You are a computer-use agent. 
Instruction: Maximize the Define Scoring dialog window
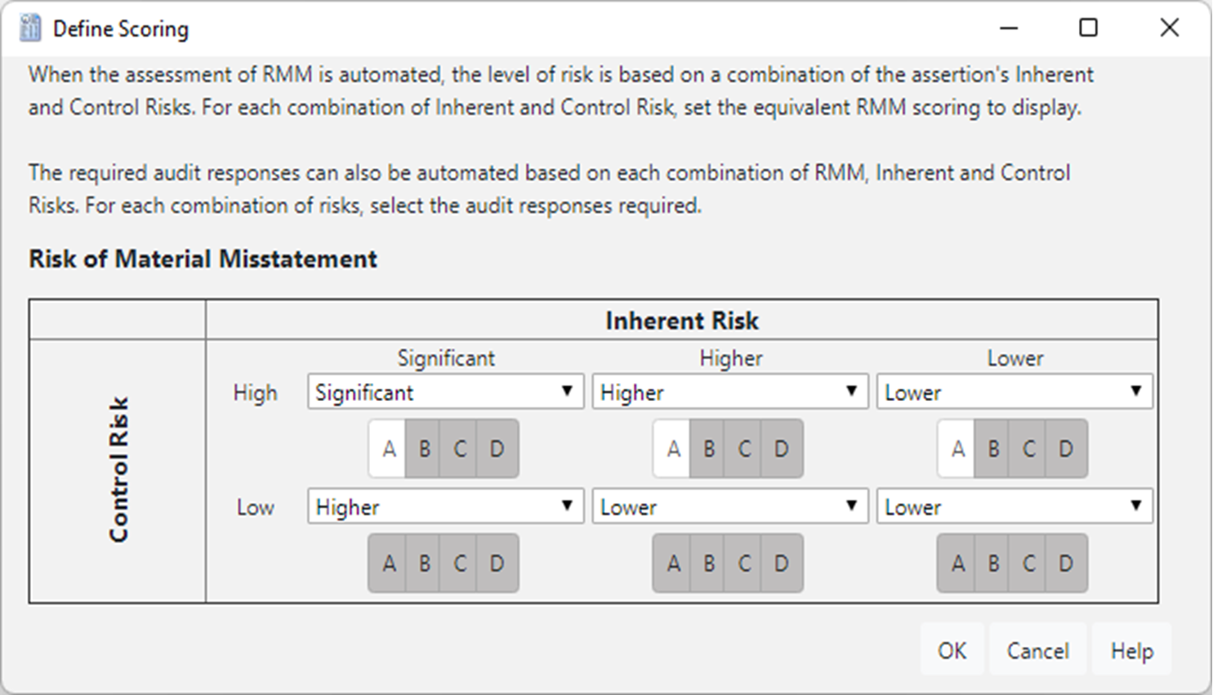tap(1088, 28)
